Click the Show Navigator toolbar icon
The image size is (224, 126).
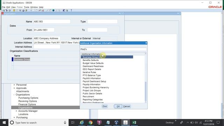tap(10, 10)
